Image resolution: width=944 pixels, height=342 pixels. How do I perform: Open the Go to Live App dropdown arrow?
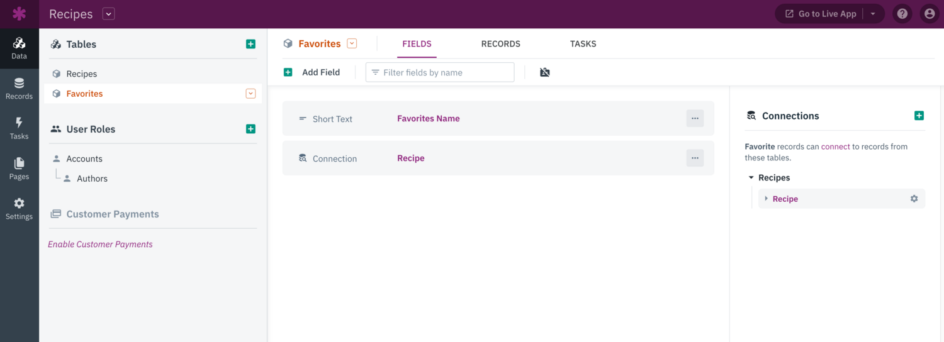(873, 14)
